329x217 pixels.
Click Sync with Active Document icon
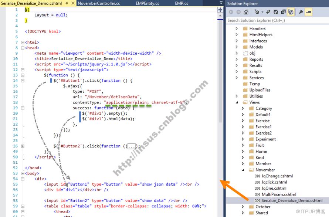pyautogui.click(x=268, y=12)
